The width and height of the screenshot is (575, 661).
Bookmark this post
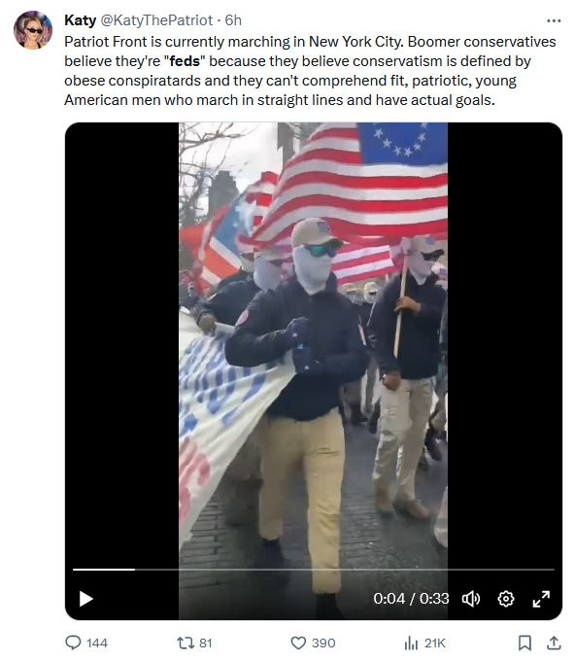524,643
